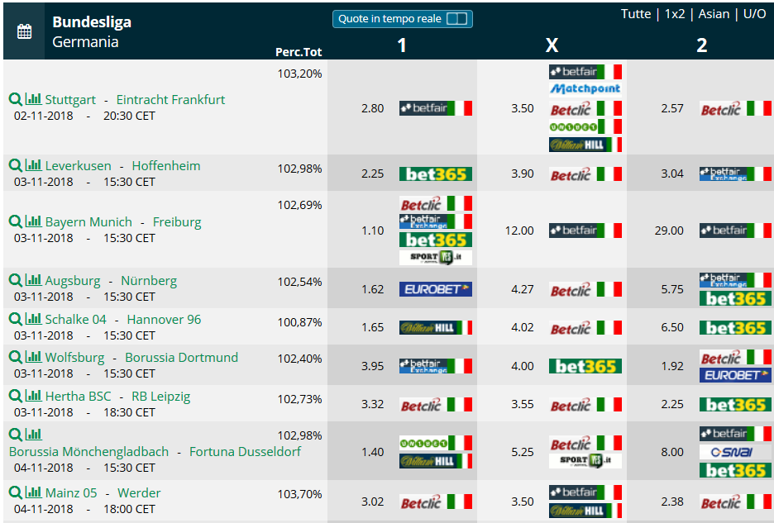
Task: Click betfair logo for Stuttgart home odds 2.80
Action: coord(436,108)
